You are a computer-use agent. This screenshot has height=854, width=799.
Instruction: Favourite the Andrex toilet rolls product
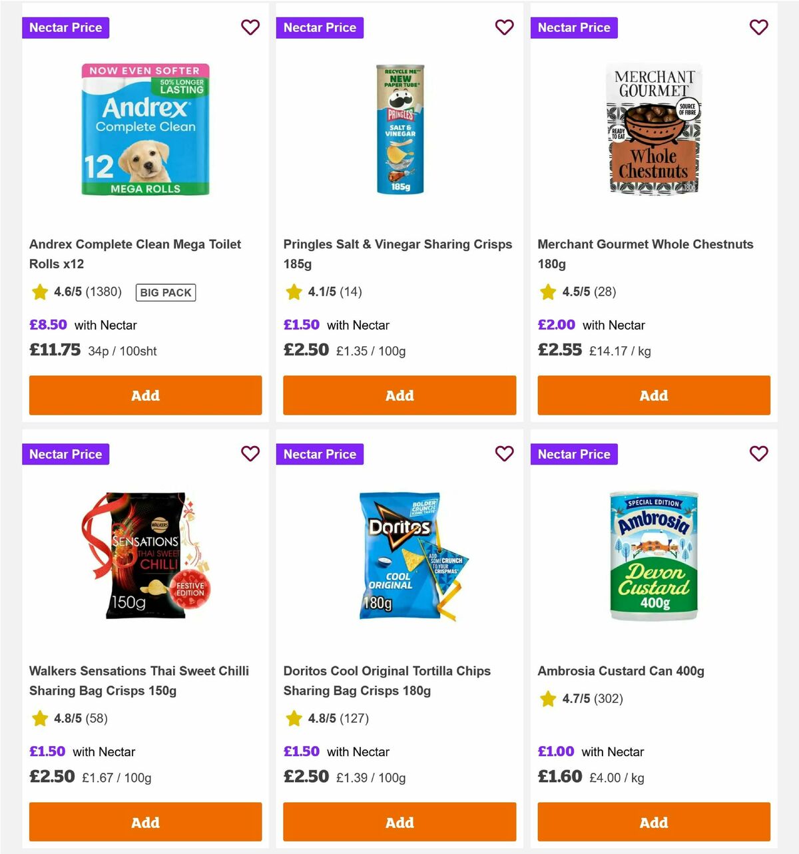[250, 27]
